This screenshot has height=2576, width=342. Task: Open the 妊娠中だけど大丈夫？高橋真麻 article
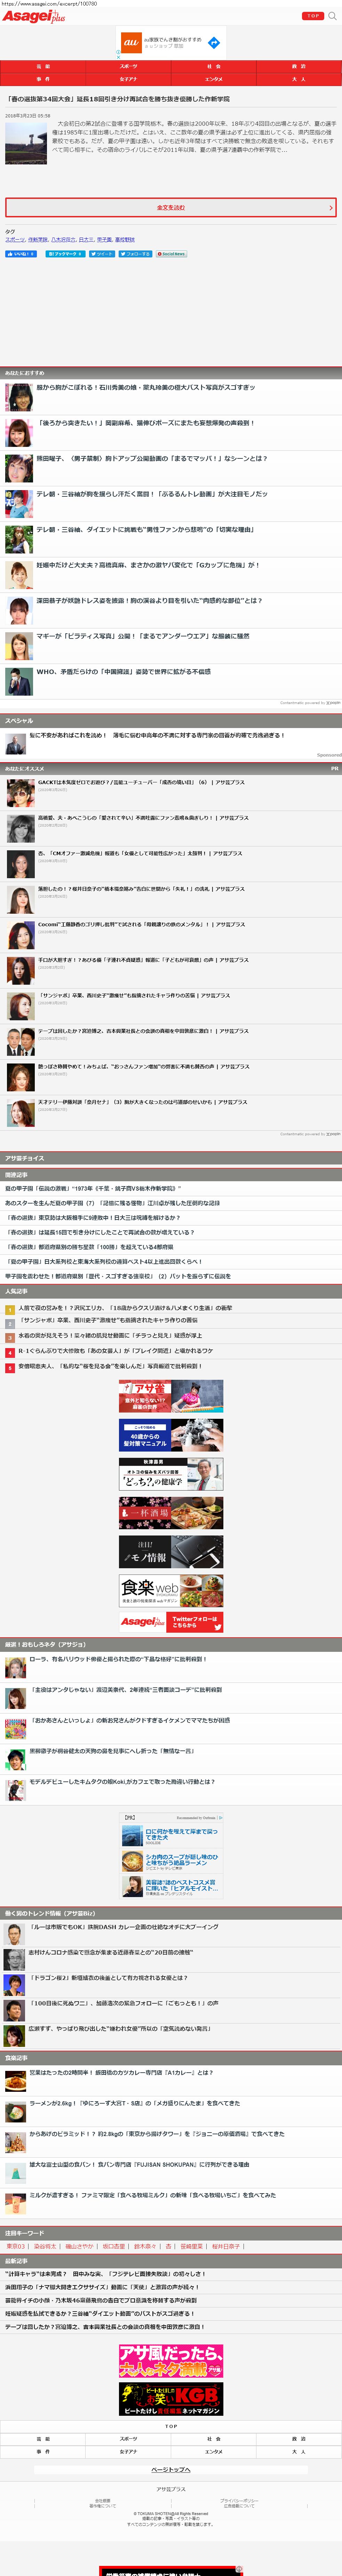148,565
